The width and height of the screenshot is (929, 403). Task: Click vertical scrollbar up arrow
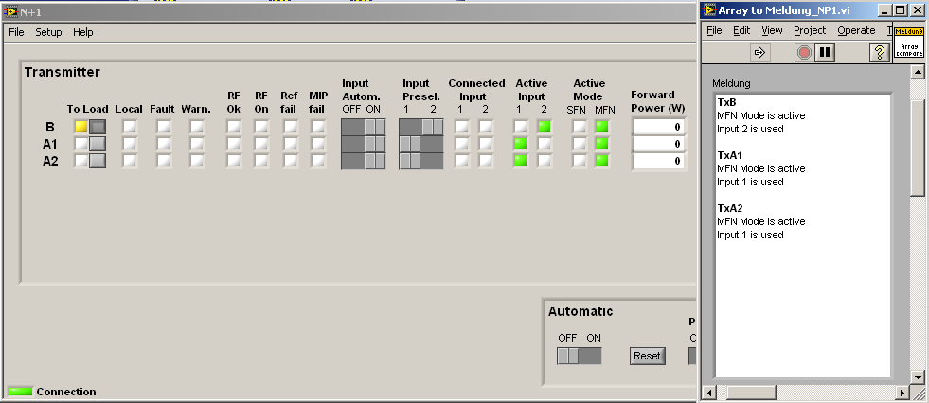coord(917,72)
